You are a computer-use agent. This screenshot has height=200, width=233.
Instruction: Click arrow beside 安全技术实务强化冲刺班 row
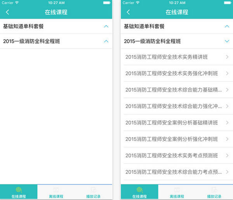click(227, 73)
